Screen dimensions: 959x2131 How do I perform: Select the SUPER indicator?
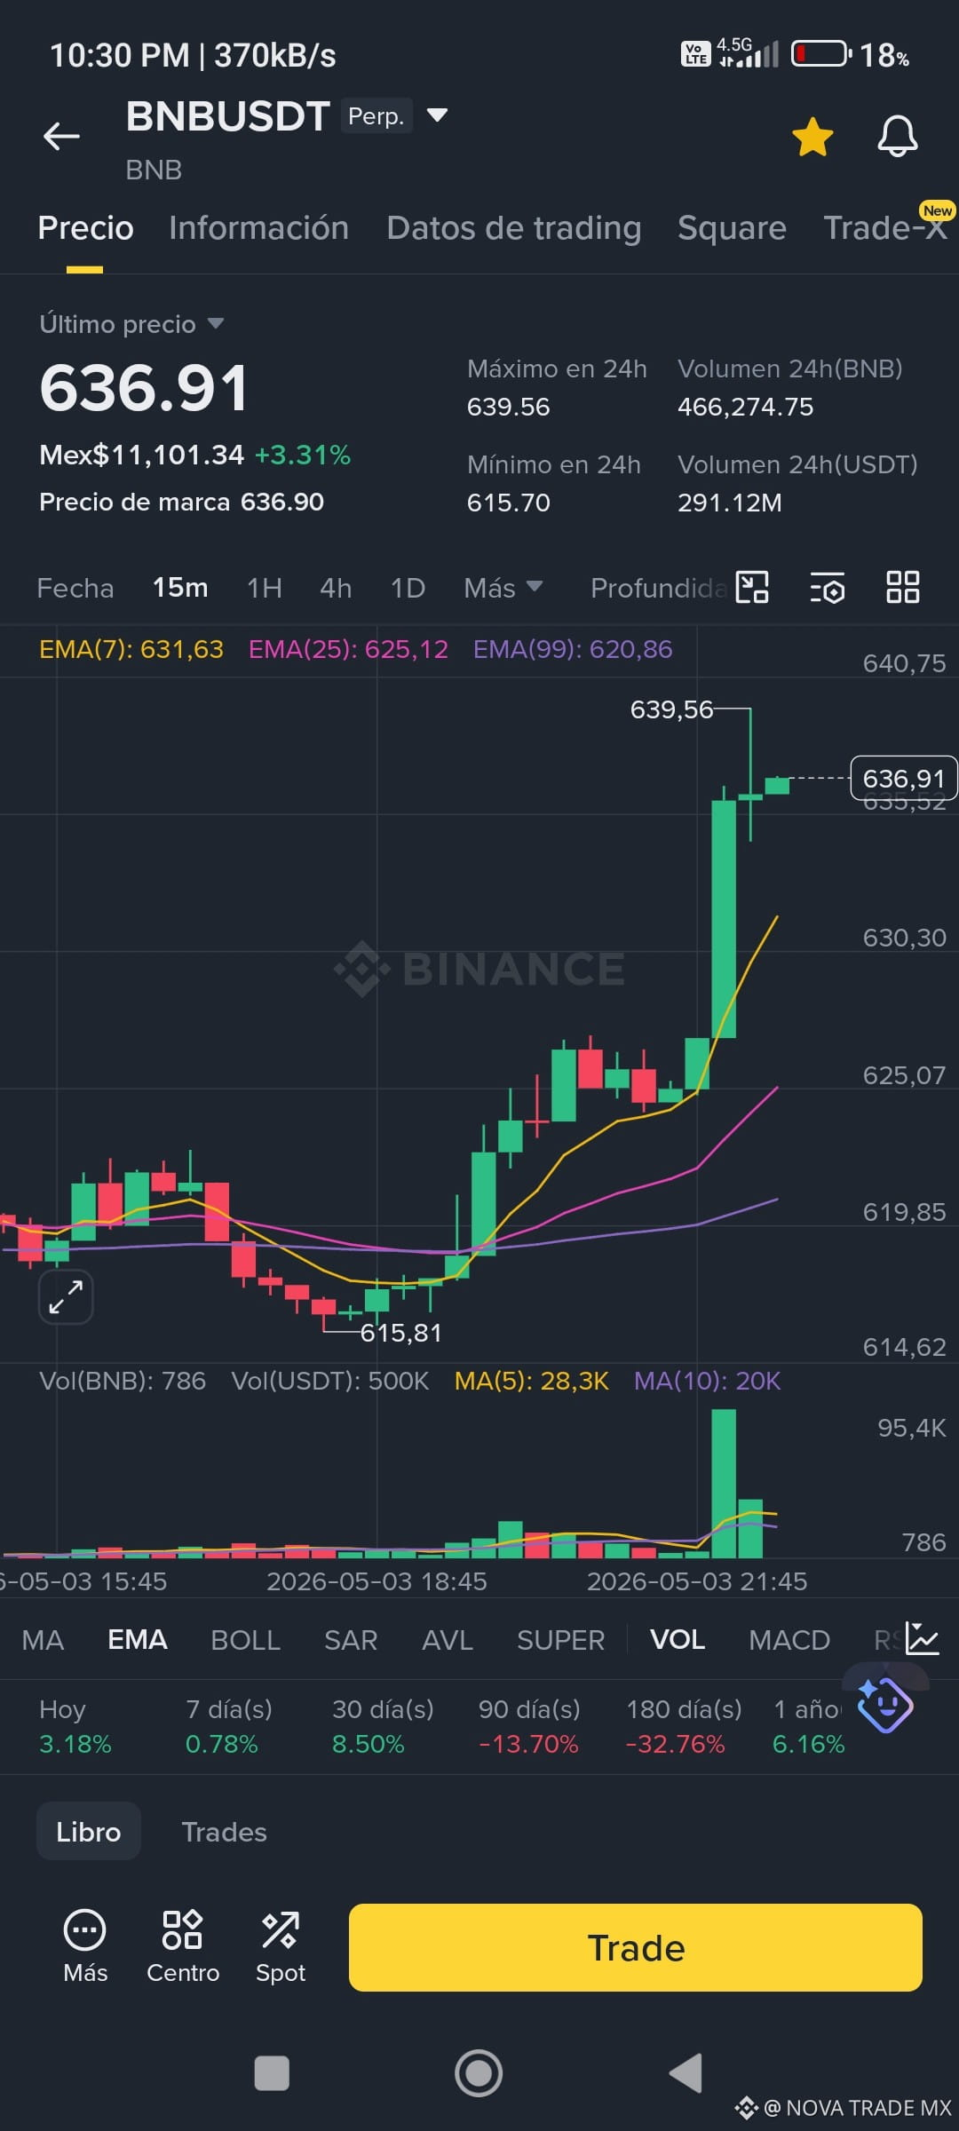(561, 1640)
